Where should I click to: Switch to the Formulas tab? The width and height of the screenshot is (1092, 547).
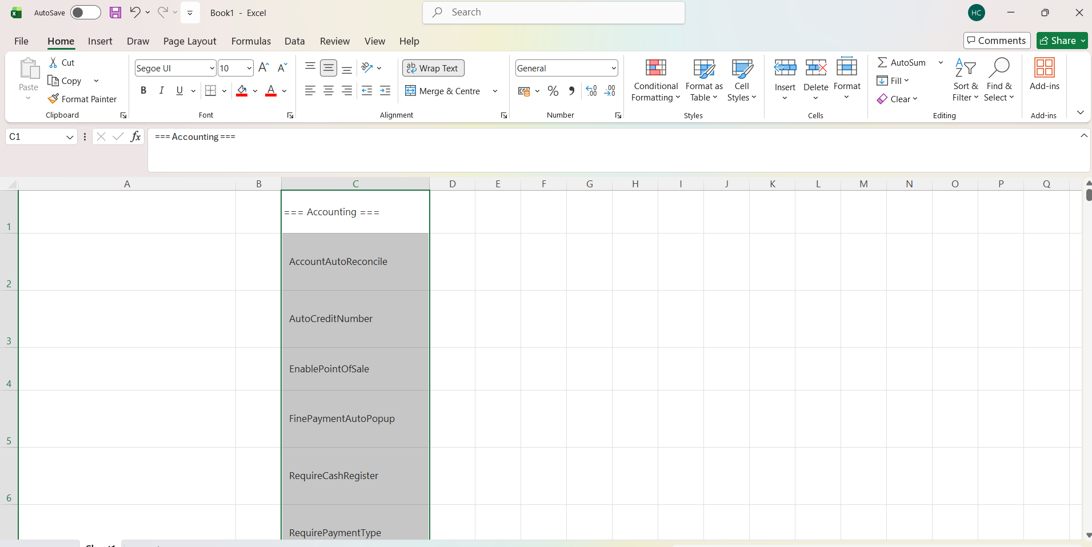tap(251, 41)
